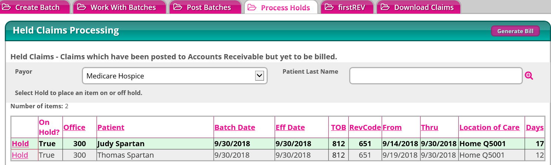Click the folder icon on Post Batches tab
The height and width of the screenshot is (165, 551).
point(178,7)
